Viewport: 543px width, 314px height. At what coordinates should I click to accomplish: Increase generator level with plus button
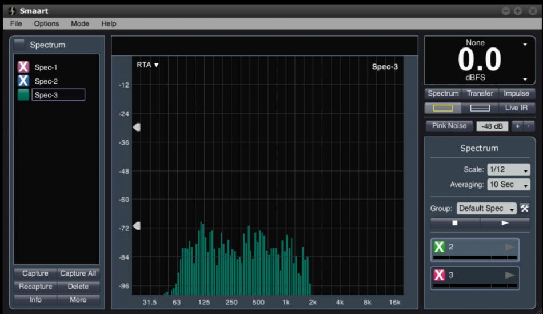pos(517,126)
